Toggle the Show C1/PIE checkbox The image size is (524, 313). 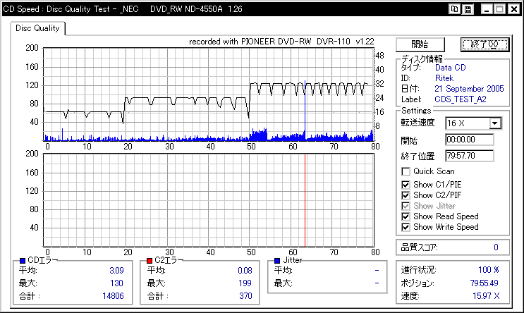[406, 185]
